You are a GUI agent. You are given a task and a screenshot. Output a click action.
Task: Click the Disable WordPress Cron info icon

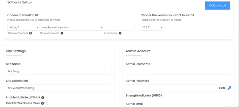click(43, 103)
